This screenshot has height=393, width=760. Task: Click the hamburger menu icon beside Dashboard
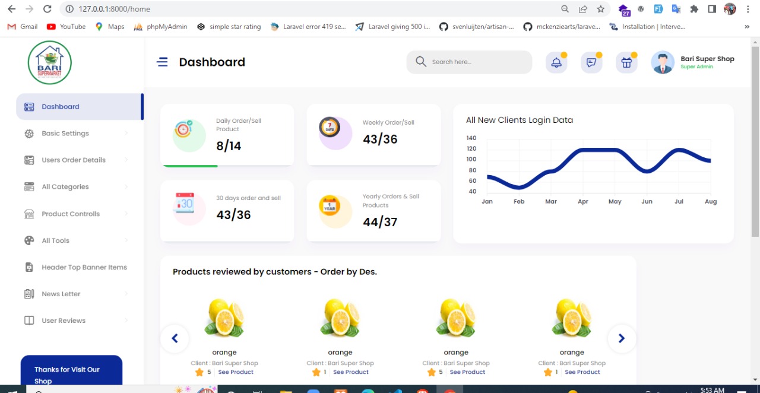click(x=162, y=62)
